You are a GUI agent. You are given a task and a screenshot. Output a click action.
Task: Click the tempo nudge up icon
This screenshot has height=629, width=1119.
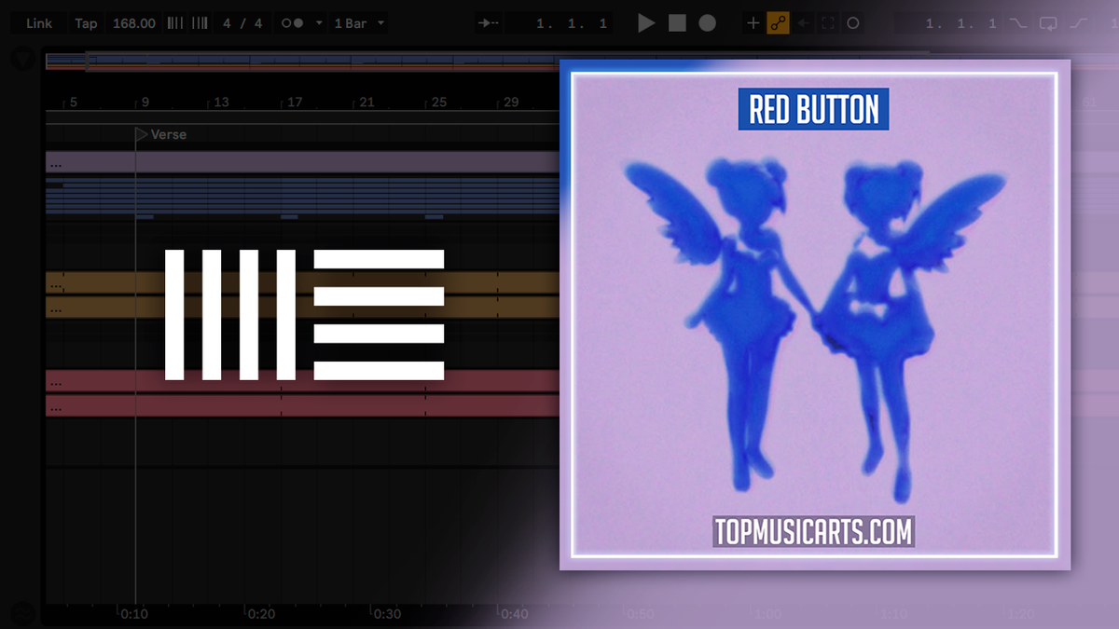coord(200,23)
